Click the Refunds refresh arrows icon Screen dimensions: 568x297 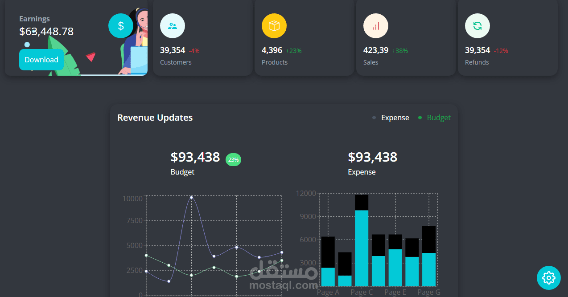tap(477, 26)
